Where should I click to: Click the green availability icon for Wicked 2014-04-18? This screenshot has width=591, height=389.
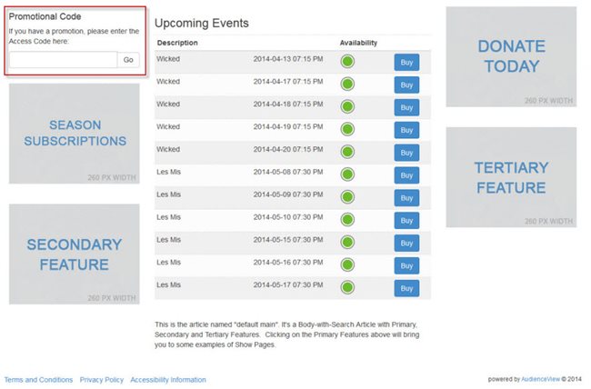pos(347,106)
